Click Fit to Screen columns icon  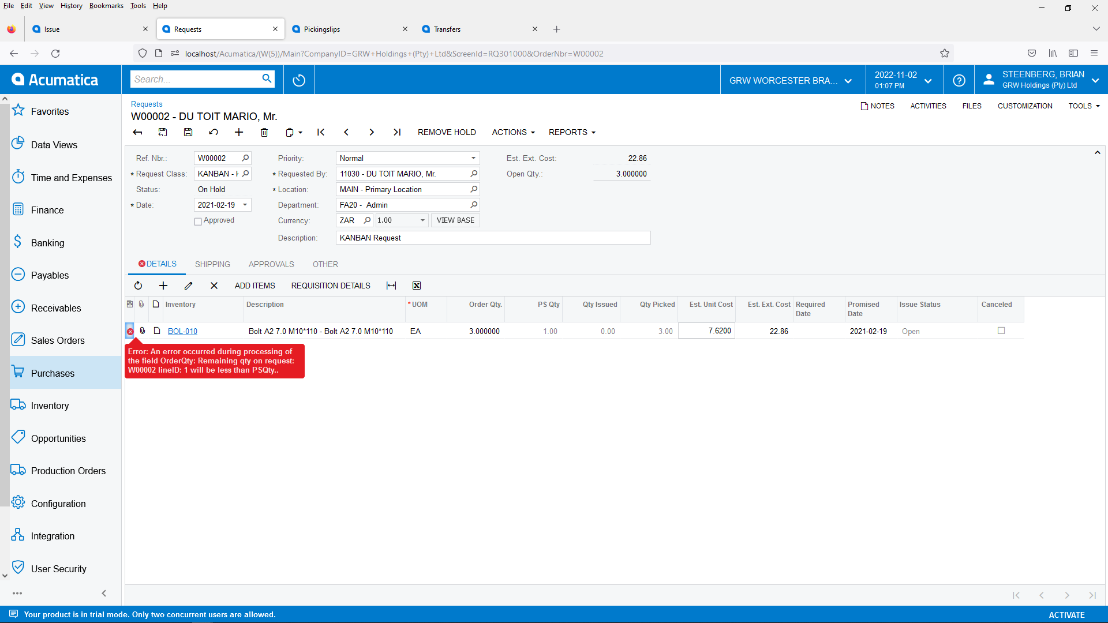391,286
